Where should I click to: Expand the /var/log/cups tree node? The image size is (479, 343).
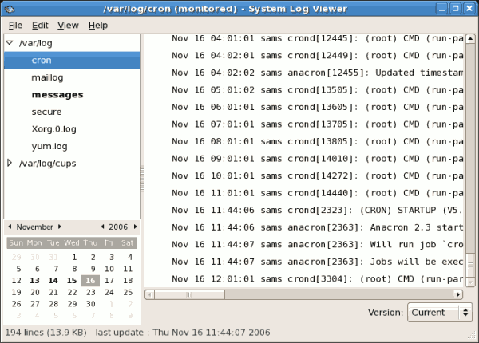click(9, 163)
